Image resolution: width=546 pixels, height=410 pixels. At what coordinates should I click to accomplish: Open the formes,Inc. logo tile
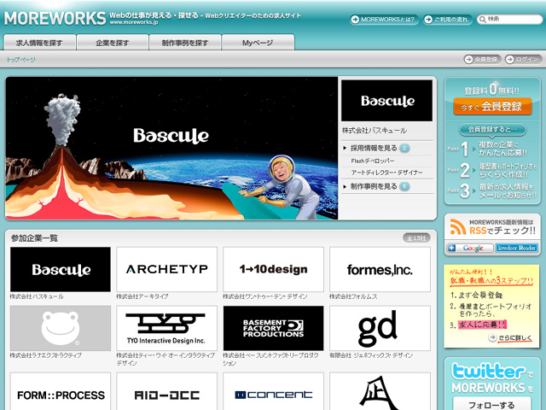(380, 270)
